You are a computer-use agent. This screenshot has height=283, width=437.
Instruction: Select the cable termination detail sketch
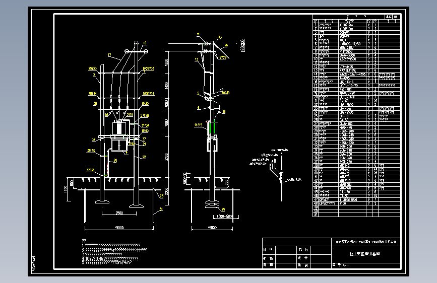click(275, 174)
